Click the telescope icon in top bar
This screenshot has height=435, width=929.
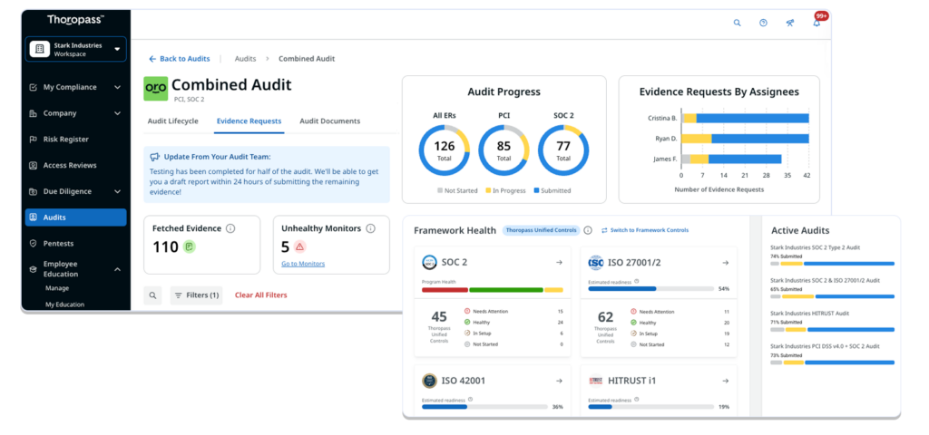click(789, 23)
